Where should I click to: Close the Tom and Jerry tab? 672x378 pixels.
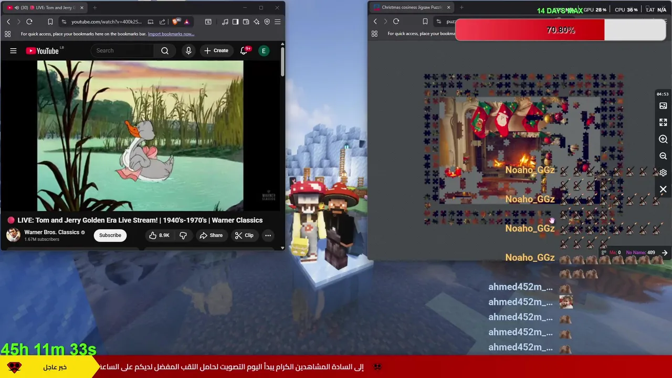(82, 7)
